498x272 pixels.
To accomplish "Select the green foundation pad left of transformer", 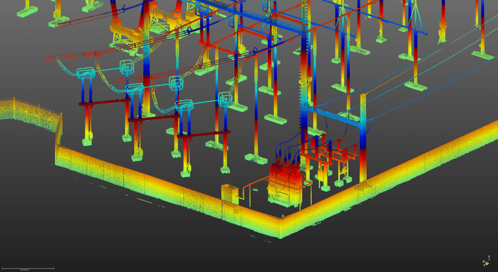I will 255,157.
